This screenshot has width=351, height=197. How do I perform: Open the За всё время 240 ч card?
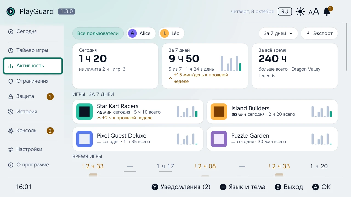(x=295, y=66)
